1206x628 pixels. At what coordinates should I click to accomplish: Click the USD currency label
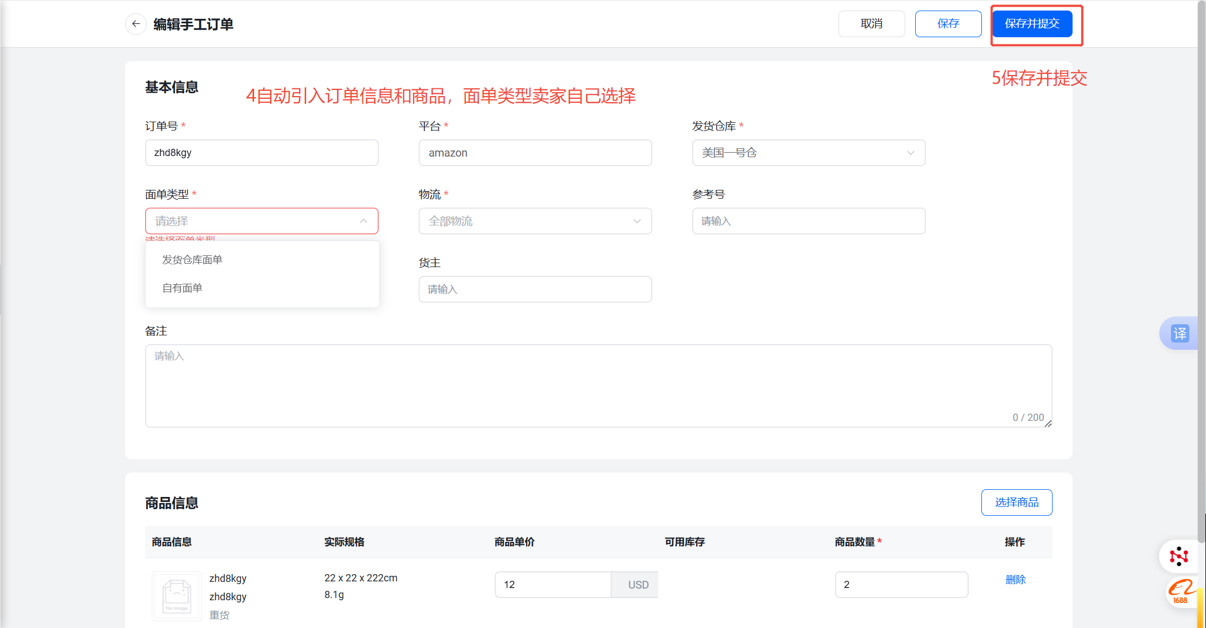[638, 585]
